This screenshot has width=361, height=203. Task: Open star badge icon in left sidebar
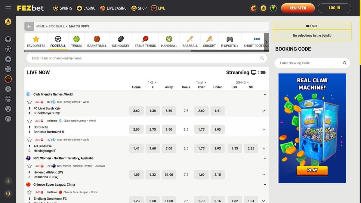tap(8, 99)
